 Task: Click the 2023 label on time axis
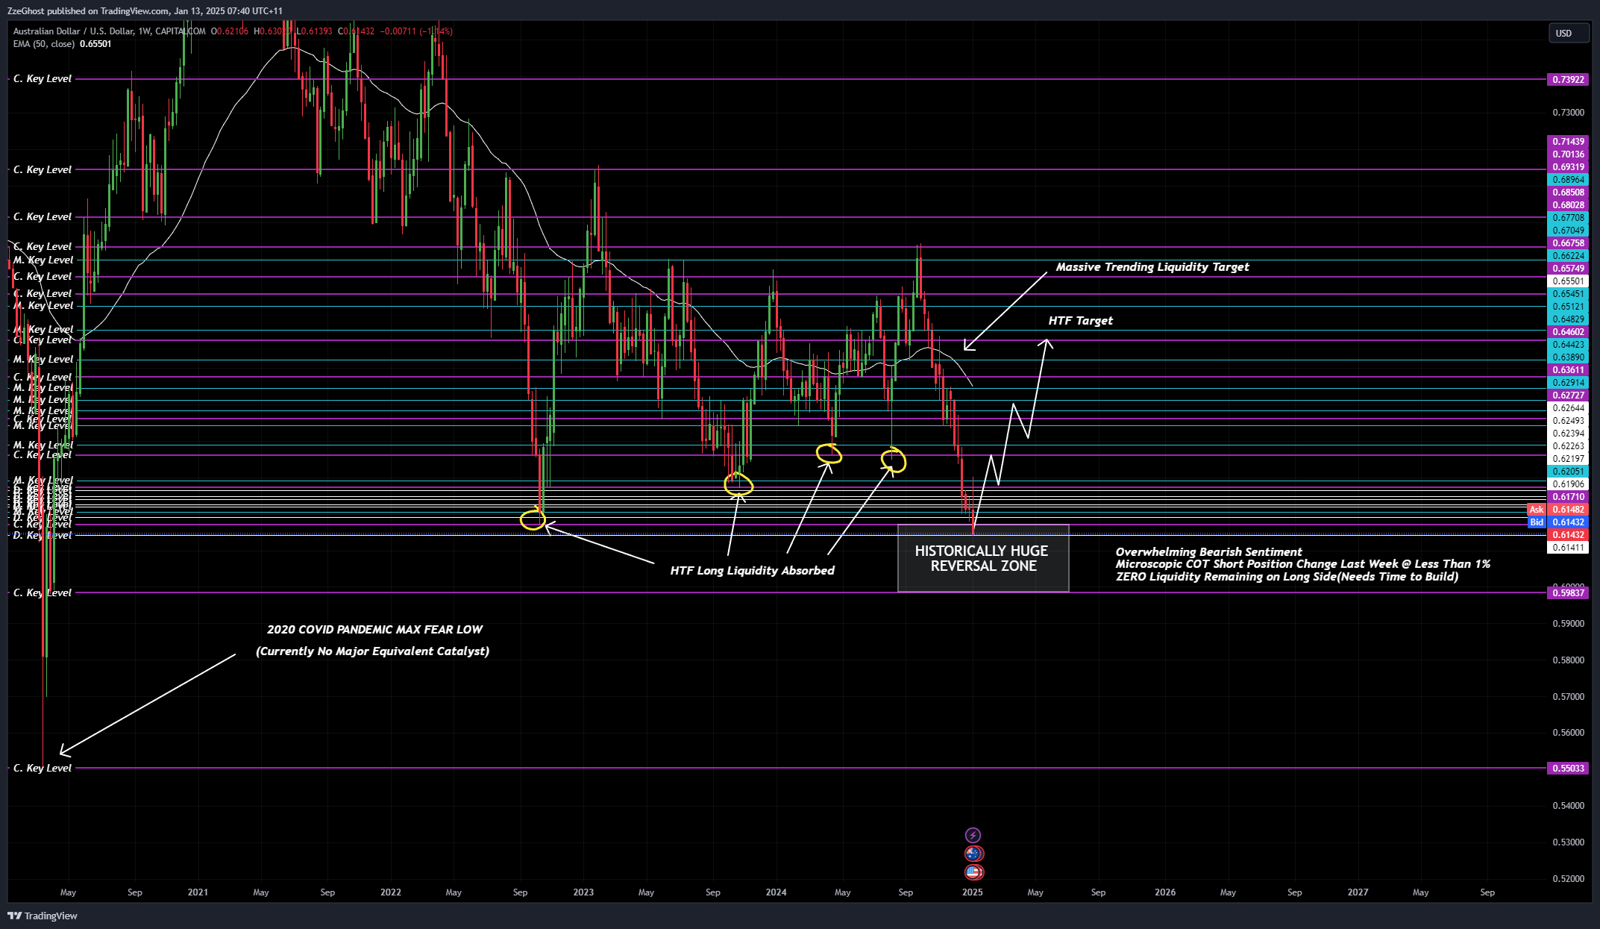[x=583, y=892]
